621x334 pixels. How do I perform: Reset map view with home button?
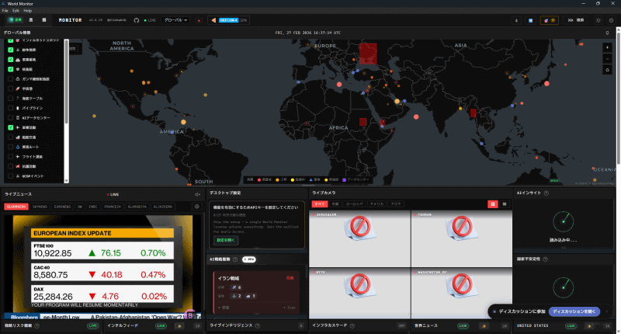pos(607,70)
